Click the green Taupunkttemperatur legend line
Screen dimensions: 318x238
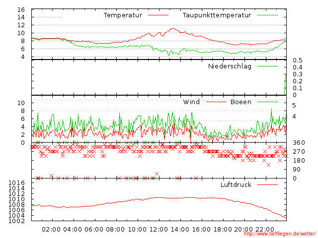(267, 15)
